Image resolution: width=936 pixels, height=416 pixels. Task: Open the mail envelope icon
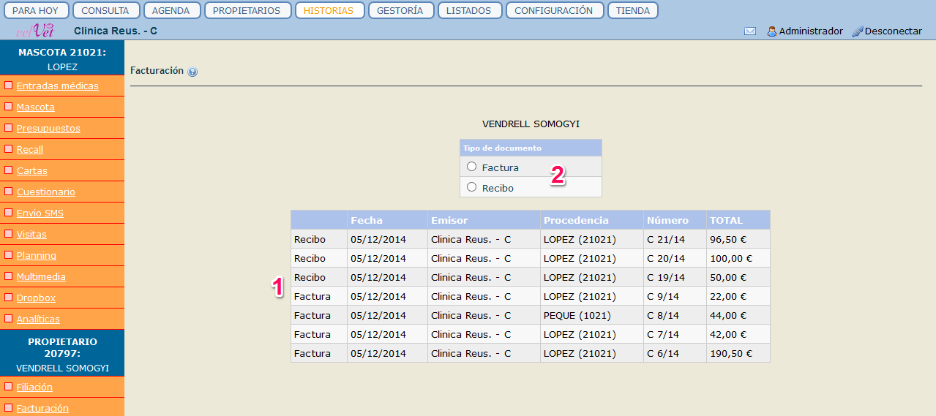[750, 31]
